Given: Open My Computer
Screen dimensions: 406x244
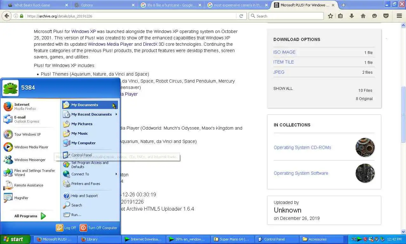Looking at the screenshot, I should [x=90, y=143].
